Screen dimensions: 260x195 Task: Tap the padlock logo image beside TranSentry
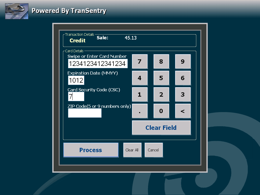(17, 11)
